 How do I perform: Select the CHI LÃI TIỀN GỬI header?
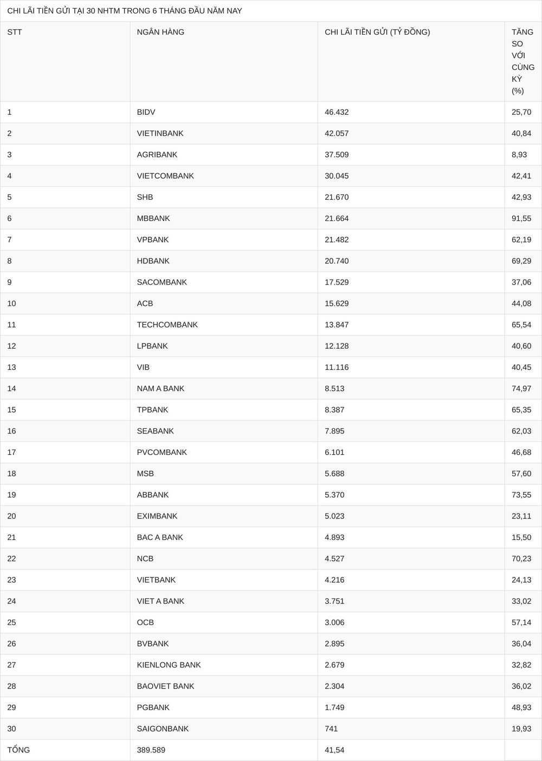point(377,32)
